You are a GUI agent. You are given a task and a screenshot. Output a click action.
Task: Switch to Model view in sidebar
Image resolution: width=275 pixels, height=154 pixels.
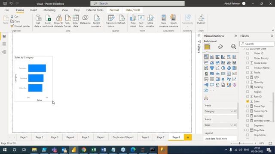coord(4,52)
